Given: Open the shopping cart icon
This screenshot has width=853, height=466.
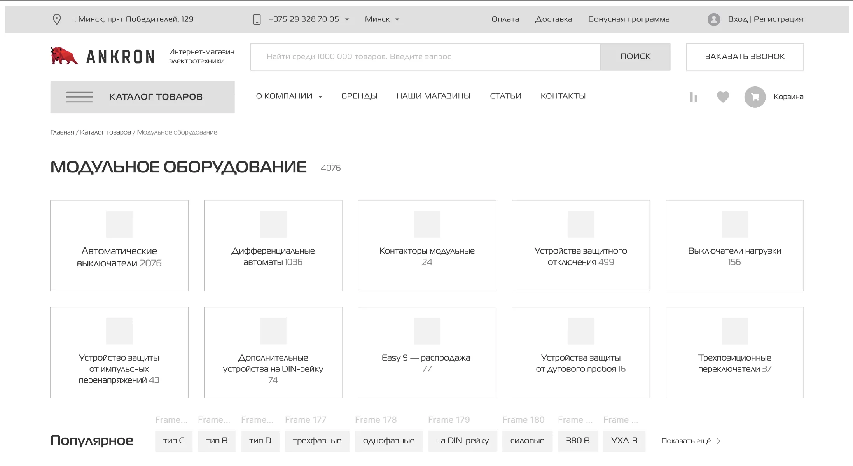Looking at the screenshot, I should pyautogui.click(x=755, y=97).
